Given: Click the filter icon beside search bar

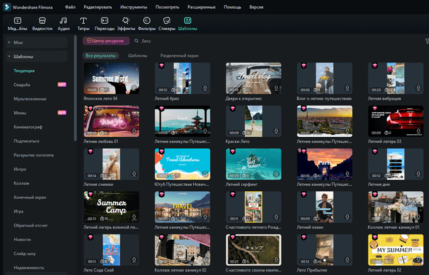Looking at the screenshot, I should (426, 41).
